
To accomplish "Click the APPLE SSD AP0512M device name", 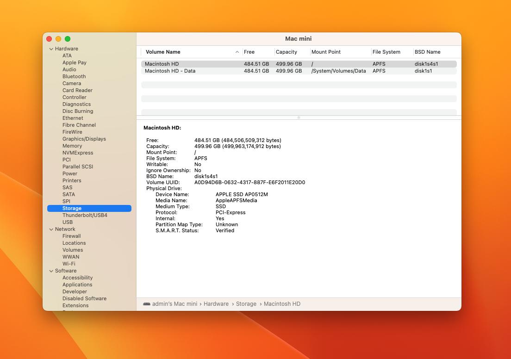I will pos(242,194).
